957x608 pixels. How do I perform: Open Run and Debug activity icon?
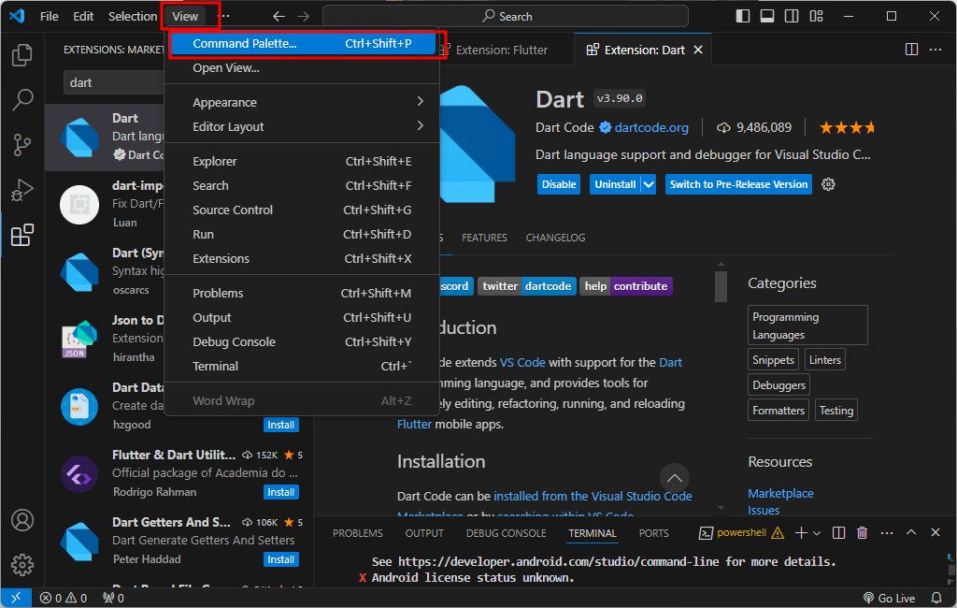22,190
